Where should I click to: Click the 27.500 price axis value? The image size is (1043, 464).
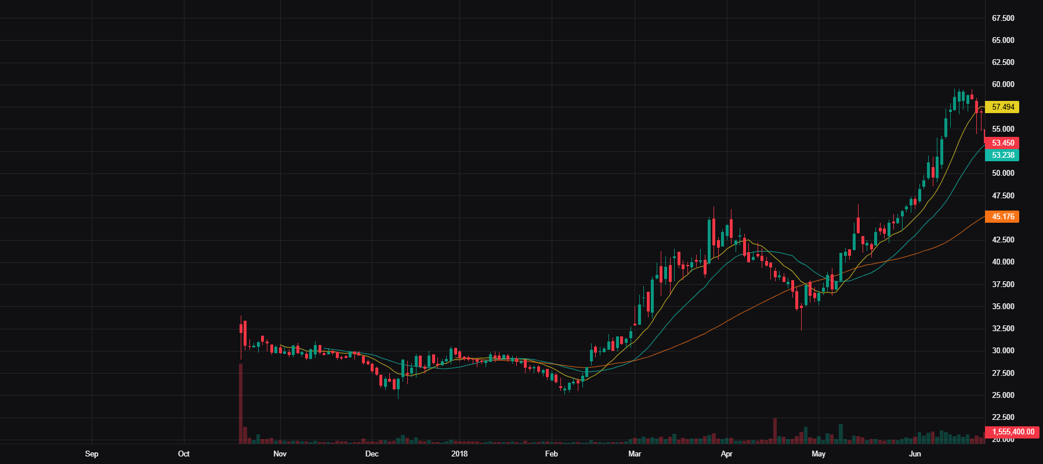point(1003,373)
